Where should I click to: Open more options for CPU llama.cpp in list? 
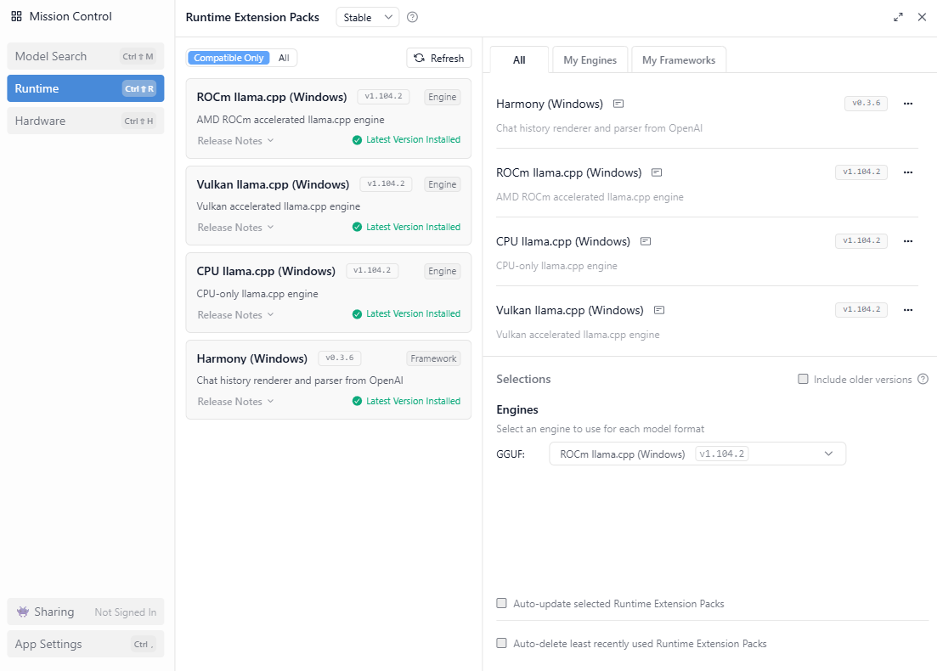coord(907,241)
